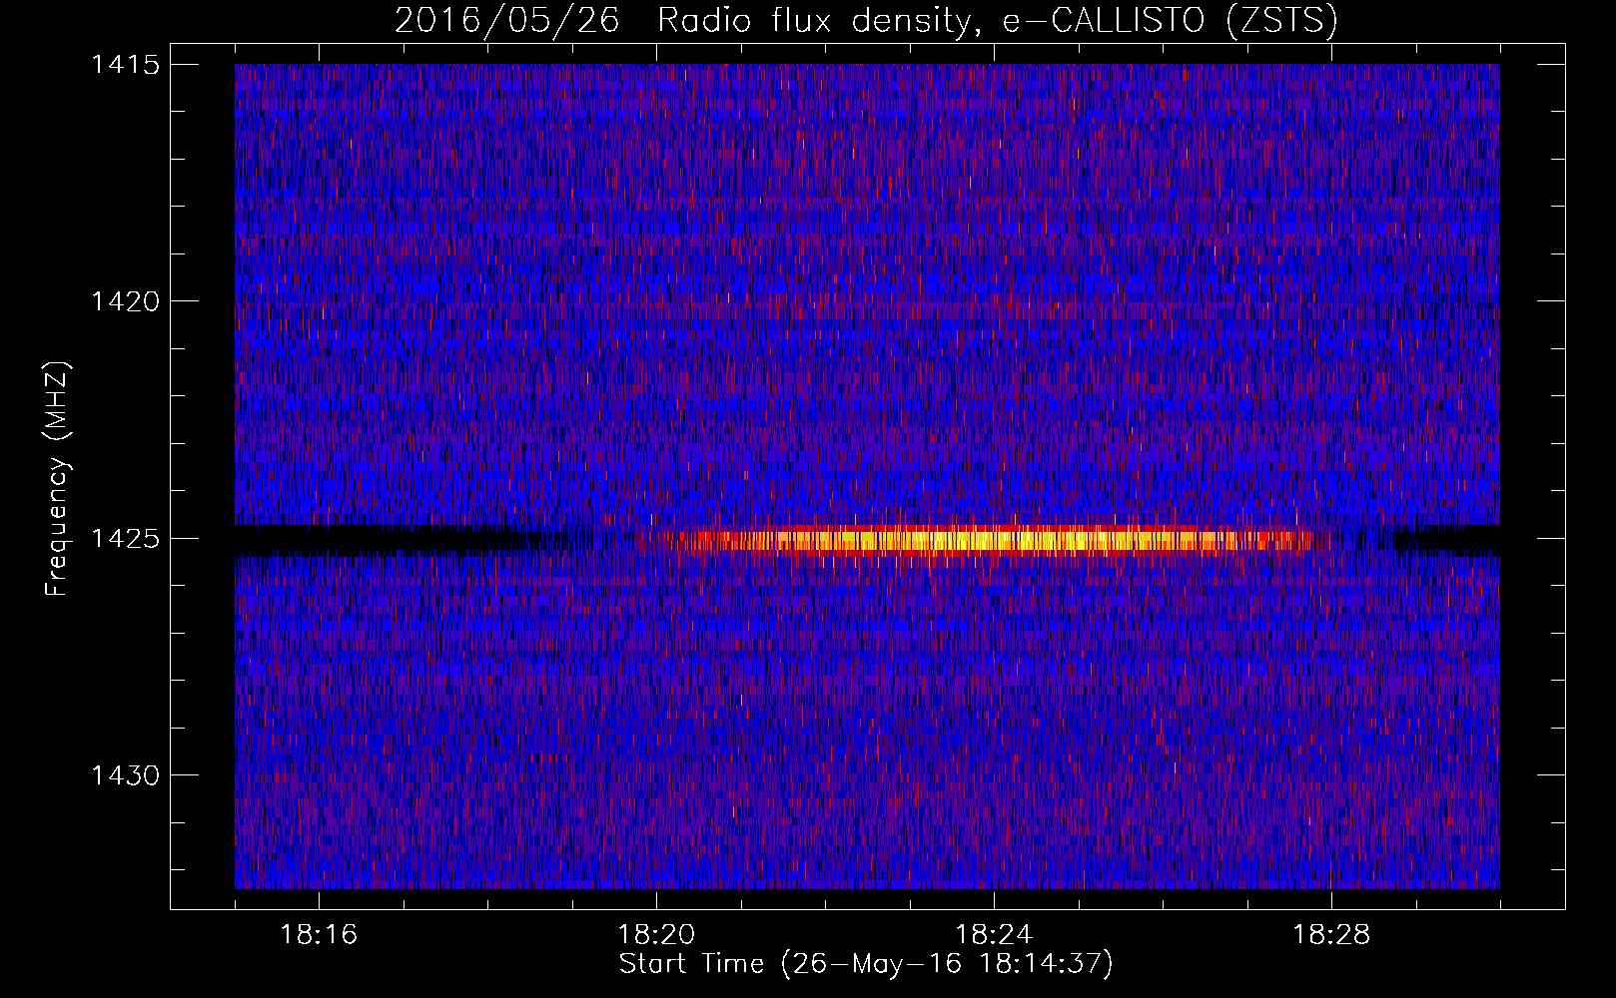Click the 18:20 time axis label
This screenshot has width=1616, height=998.
point(656,935)
